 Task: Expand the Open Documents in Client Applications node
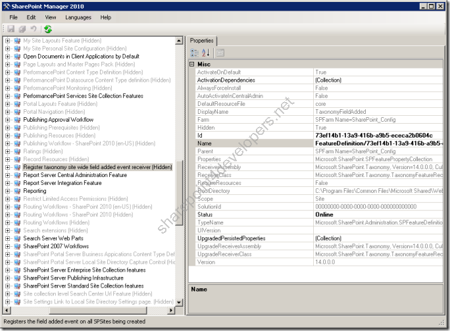click(x=8, y=57)
